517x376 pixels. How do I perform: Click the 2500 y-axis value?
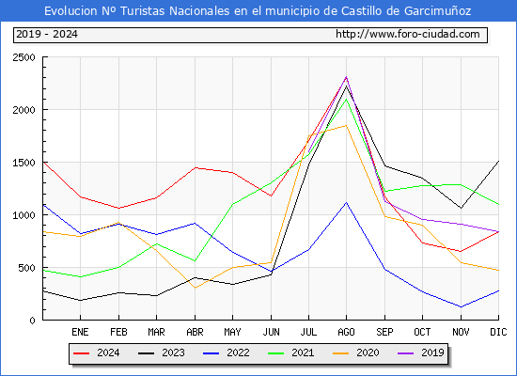[x=23, y=57]
